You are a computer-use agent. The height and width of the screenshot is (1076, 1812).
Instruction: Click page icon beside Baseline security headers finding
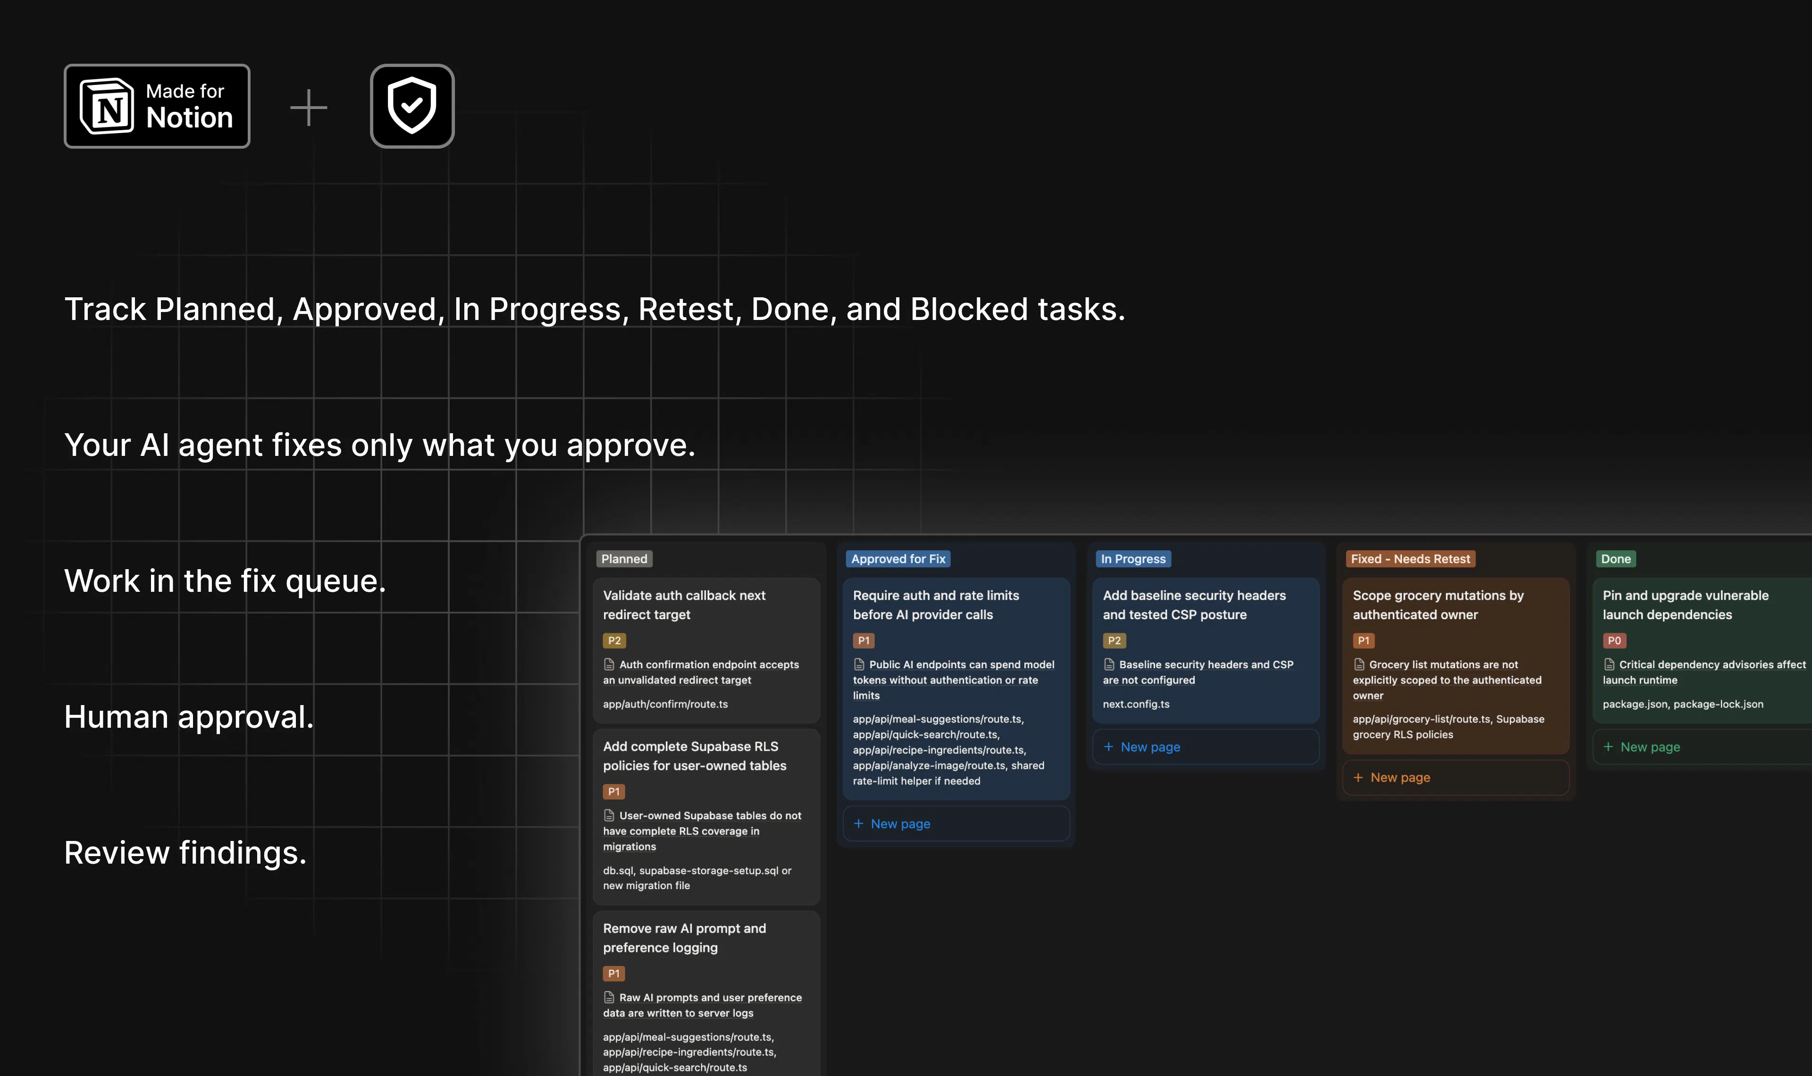(1109, 664)
